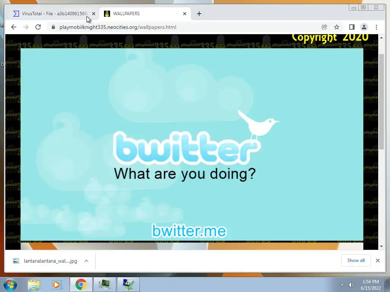The height and width of the screenshot is (292, 390).
Task: Expand options for the downloaded jpg
Action: (x=86, y=261)
